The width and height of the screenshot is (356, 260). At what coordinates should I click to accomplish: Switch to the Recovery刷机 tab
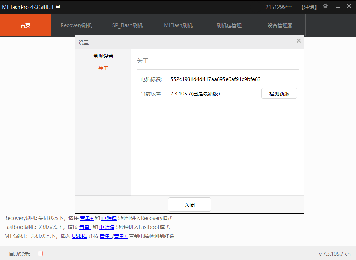tap(76, 25)
